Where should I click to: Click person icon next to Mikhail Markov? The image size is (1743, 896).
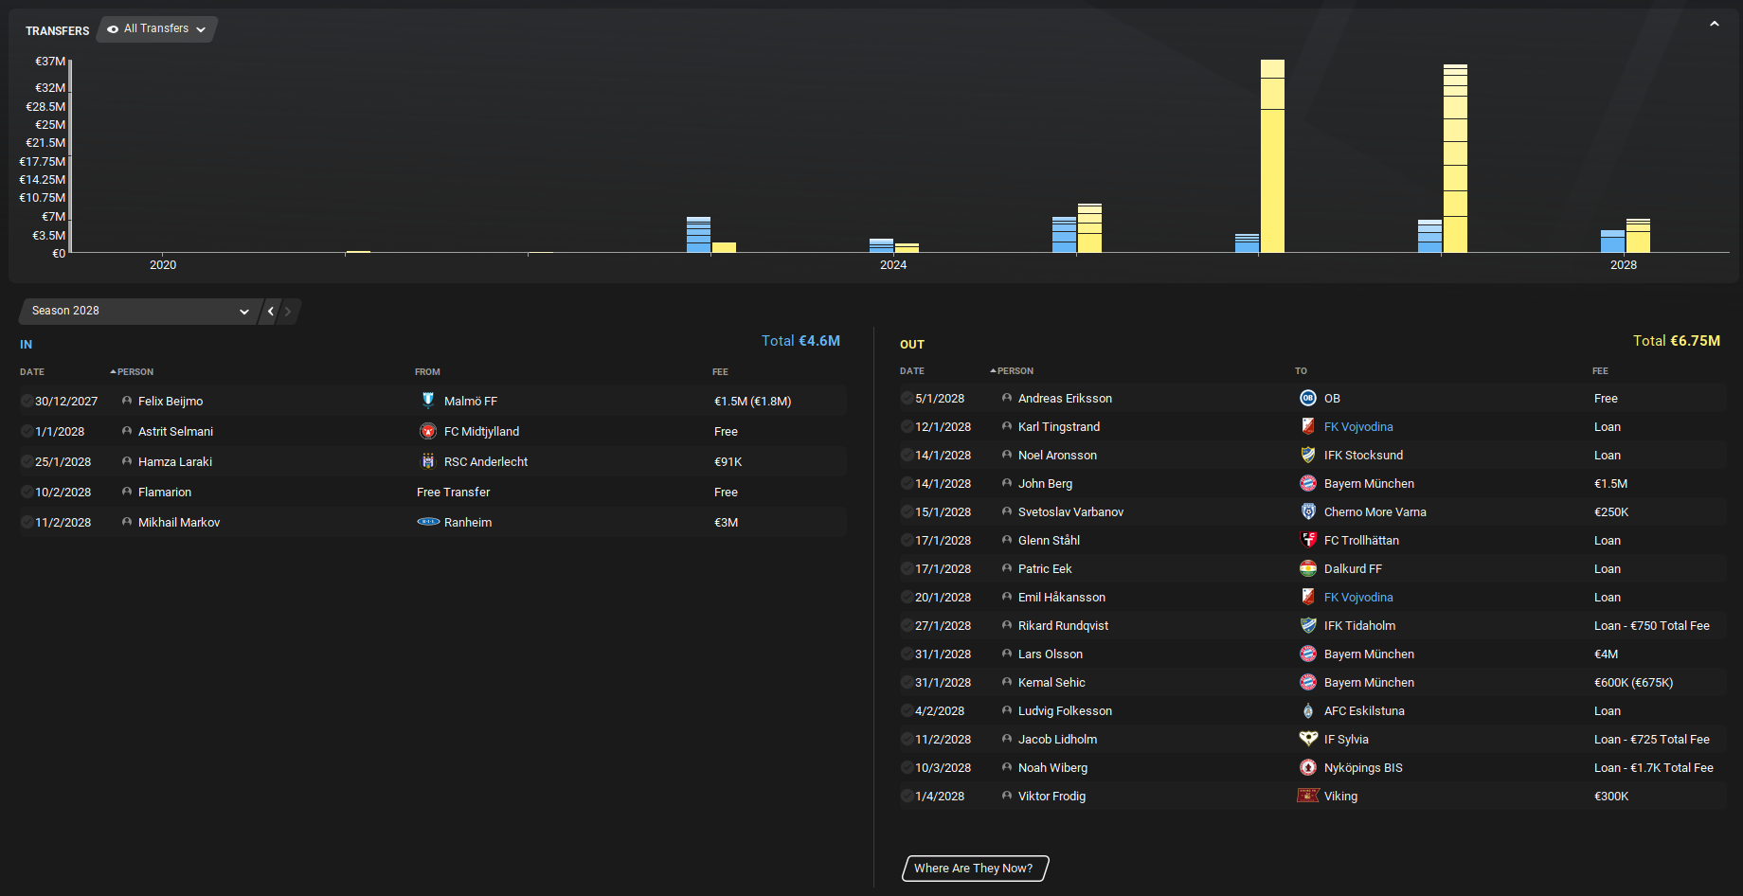127,522
